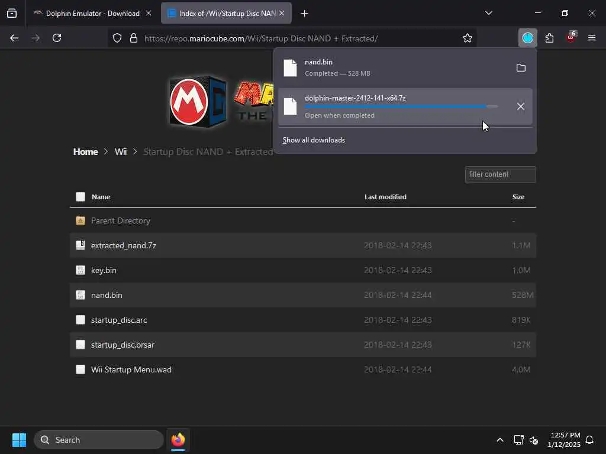Viewport: 606px width, 454px height.
Task: Click the forward navigation arrow
Action: click(36, 38)
